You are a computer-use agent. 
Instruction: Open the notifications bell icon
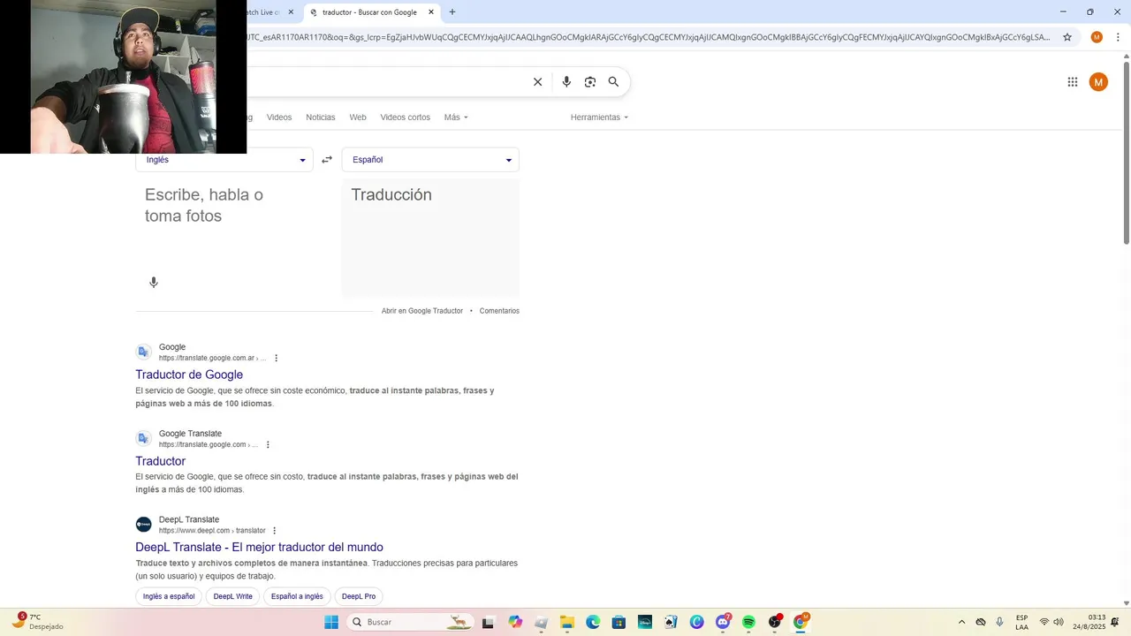tap(1115, 622)
